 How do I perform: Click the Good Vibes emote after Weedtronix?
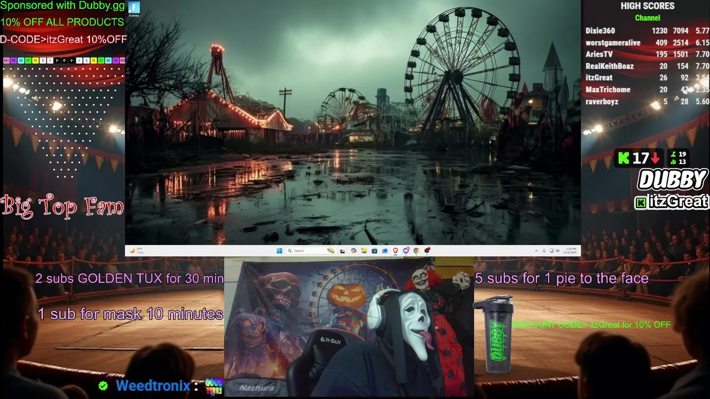[x=214, y=386]
